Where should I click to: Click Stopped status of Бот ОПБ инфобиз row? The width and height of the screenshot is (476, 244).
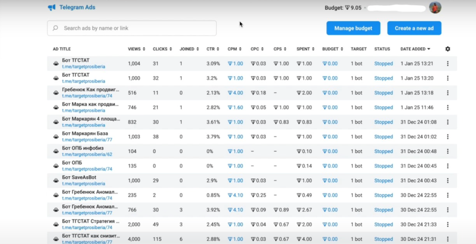click(x=383, y=151)
